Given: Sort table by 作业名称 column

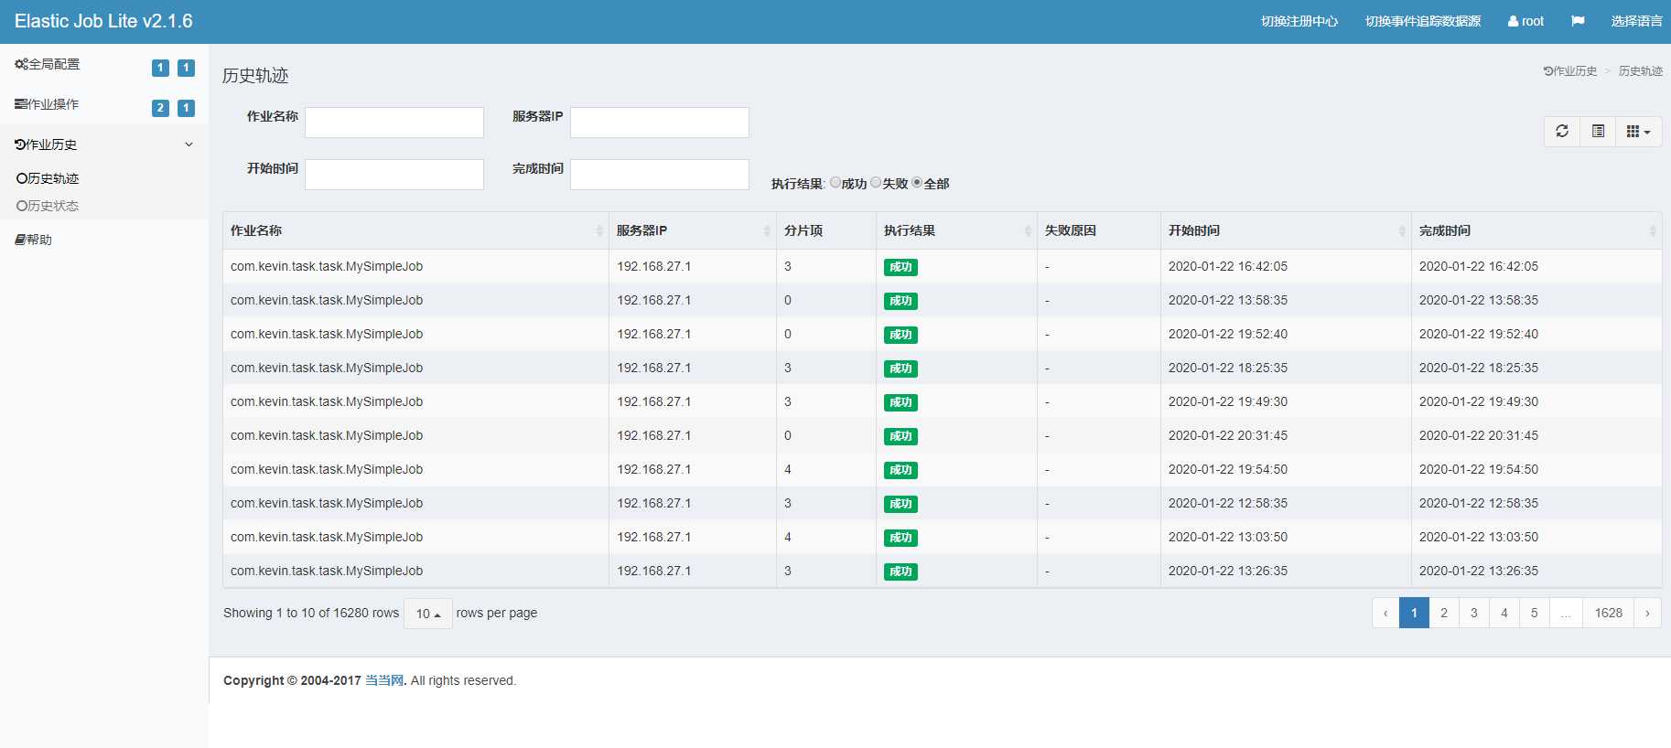Looking at the screenshot, I should pyautogui.click(x=415, y=230).
